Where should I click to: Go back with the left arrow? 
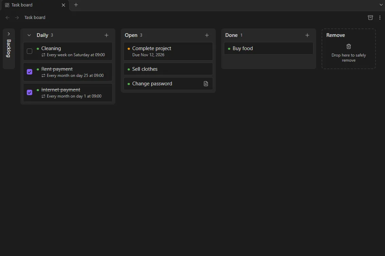pyautogui.click(x=7, y=17)
